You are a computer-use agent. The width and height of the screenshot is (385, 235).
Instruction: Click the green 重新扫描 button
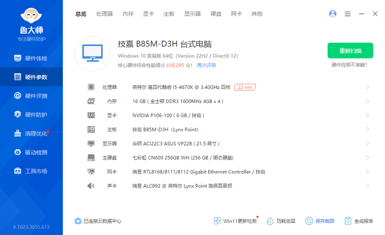pyautogui.click(x=350, y=51)
